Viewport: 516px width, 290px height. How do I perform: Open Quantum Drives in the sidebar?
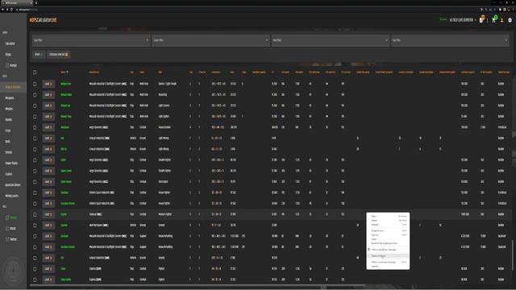13,184
